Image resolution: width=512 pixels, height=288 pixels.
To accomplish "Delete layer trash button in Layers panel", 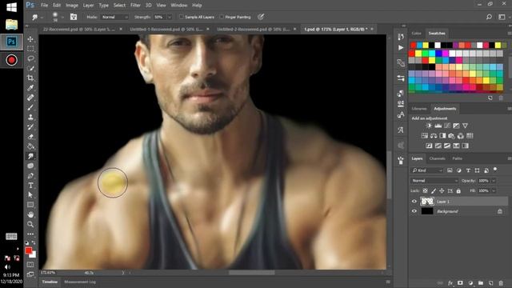I will [x=501, y=283].
